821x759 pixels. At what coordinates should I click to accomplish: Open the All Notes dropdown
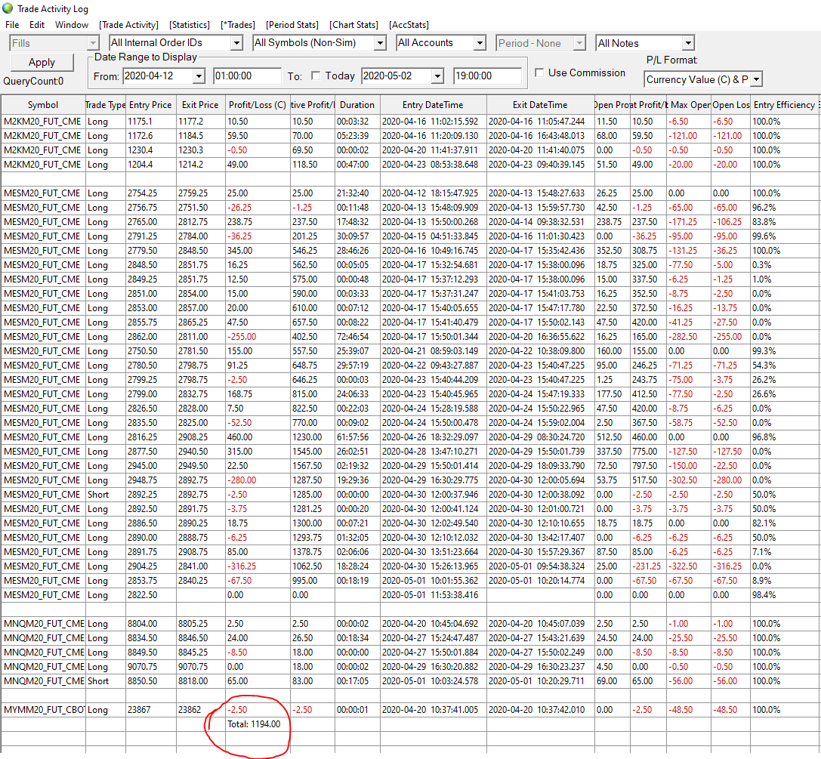(x=645, y=43)
